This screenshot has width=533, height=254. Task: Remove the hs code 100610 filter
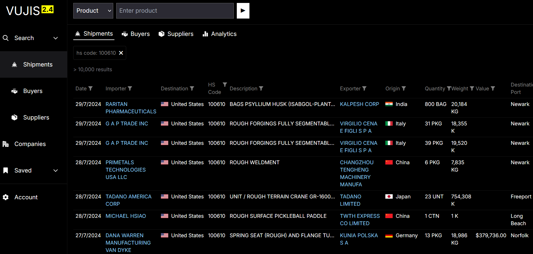click(x=121, y=53)
